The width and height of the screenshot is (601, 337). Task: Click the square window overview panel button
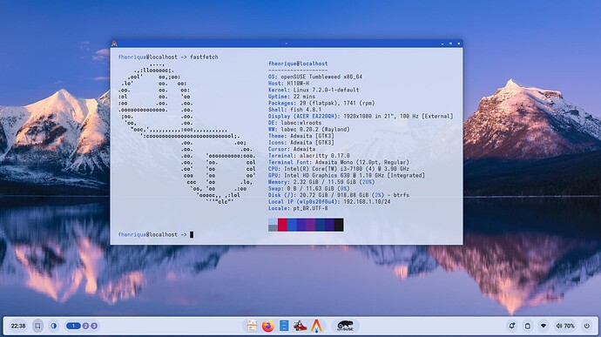click(x=37, y=326)
